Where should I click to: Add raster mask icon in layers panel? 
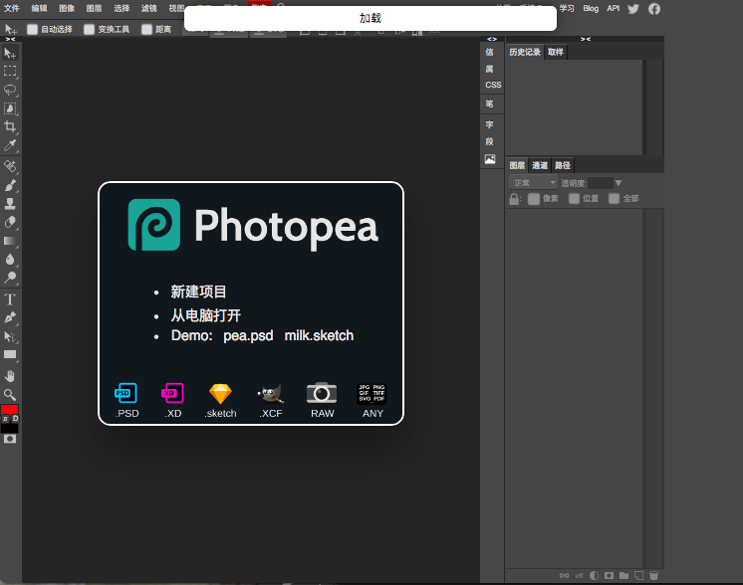tap(609, 575)
